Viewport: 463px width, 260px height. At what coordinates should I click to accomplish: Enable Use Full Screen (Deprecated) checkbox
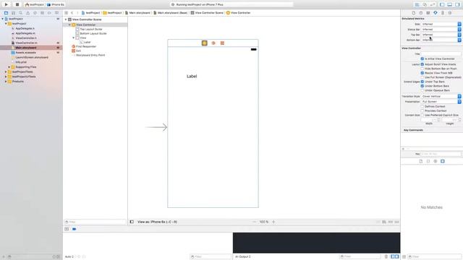tap(422, 77)
